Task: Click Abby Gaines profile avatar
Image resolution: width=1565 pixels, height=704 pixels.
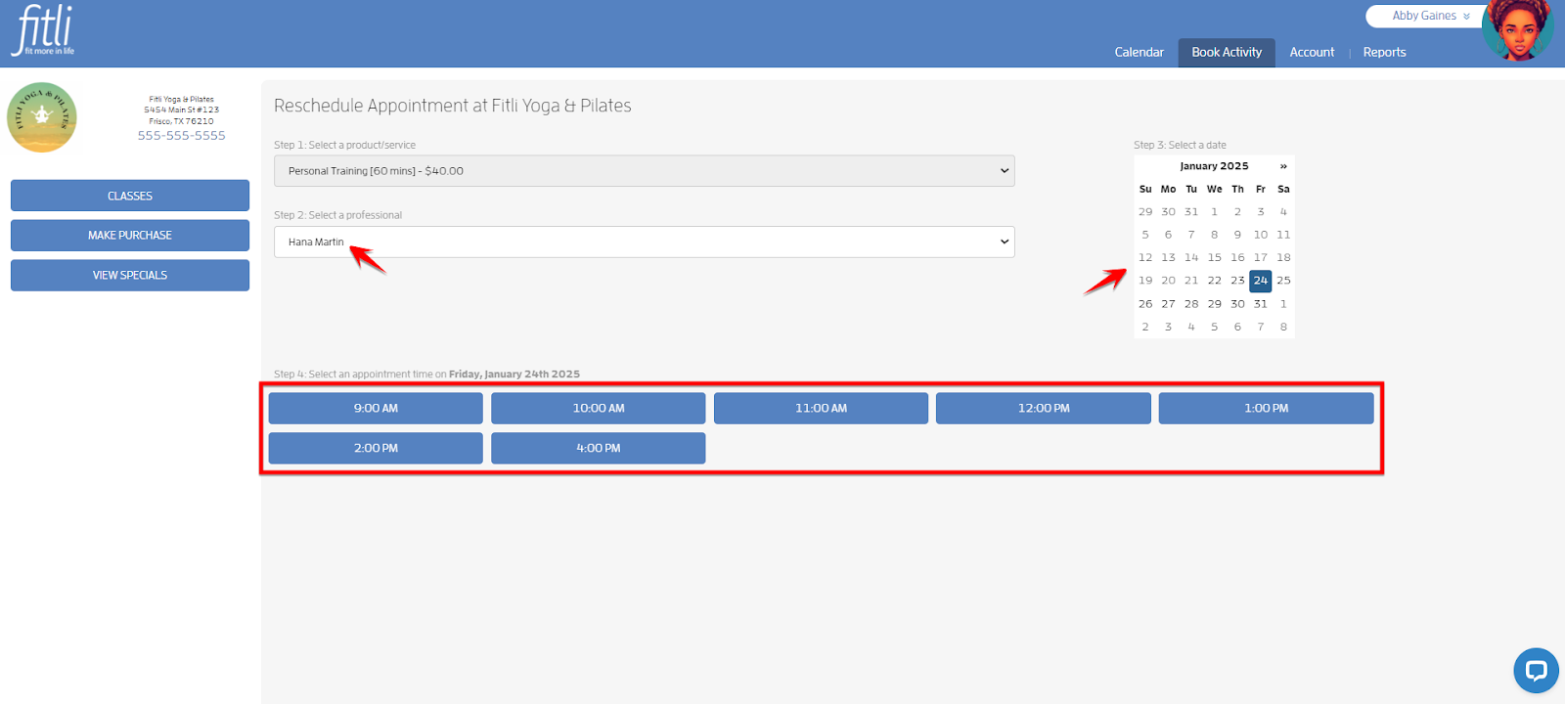Action: pyautogui.click(x=1518, y=30)
